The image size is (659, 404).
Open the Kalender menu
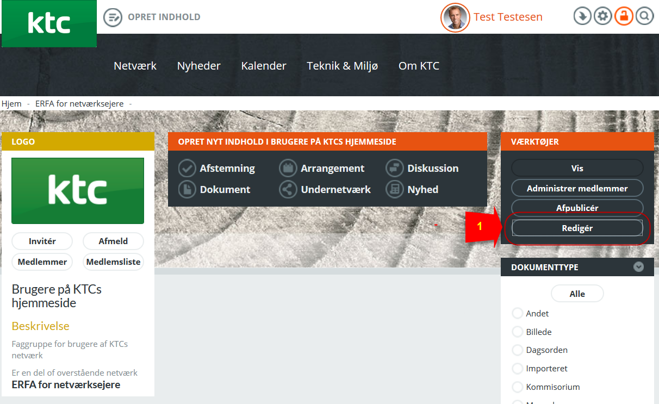tap(264, 66)
